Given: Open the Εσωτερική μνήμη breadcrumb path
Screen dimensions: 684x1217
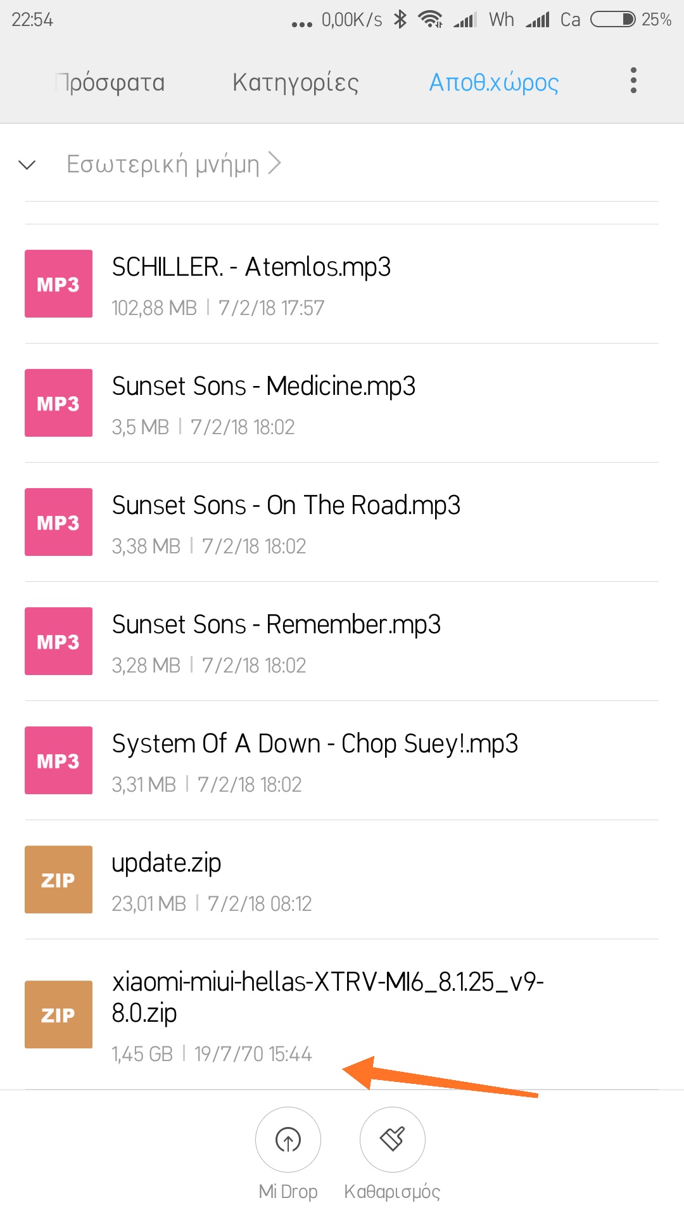Looking at the screenshot, I should point(163,164).
